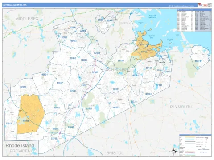Screen dimensions: 214x160
Task: Click the PROVIDENCE label
Action: point(23,151)
